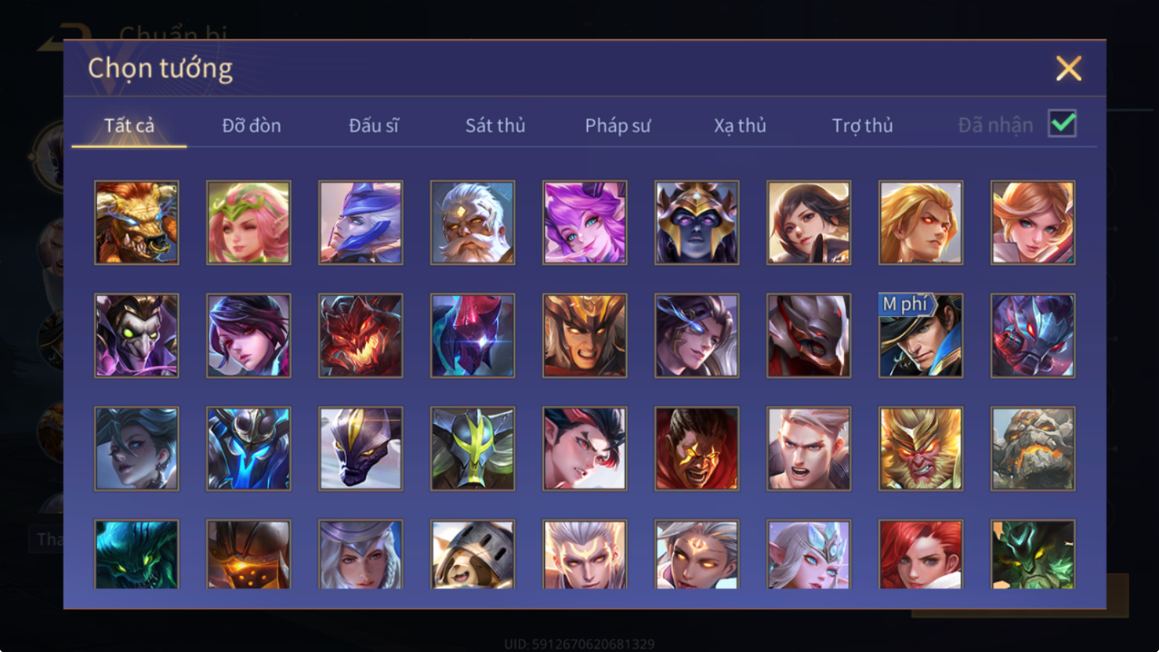Select the golden monkey king hero

(921, 449)
